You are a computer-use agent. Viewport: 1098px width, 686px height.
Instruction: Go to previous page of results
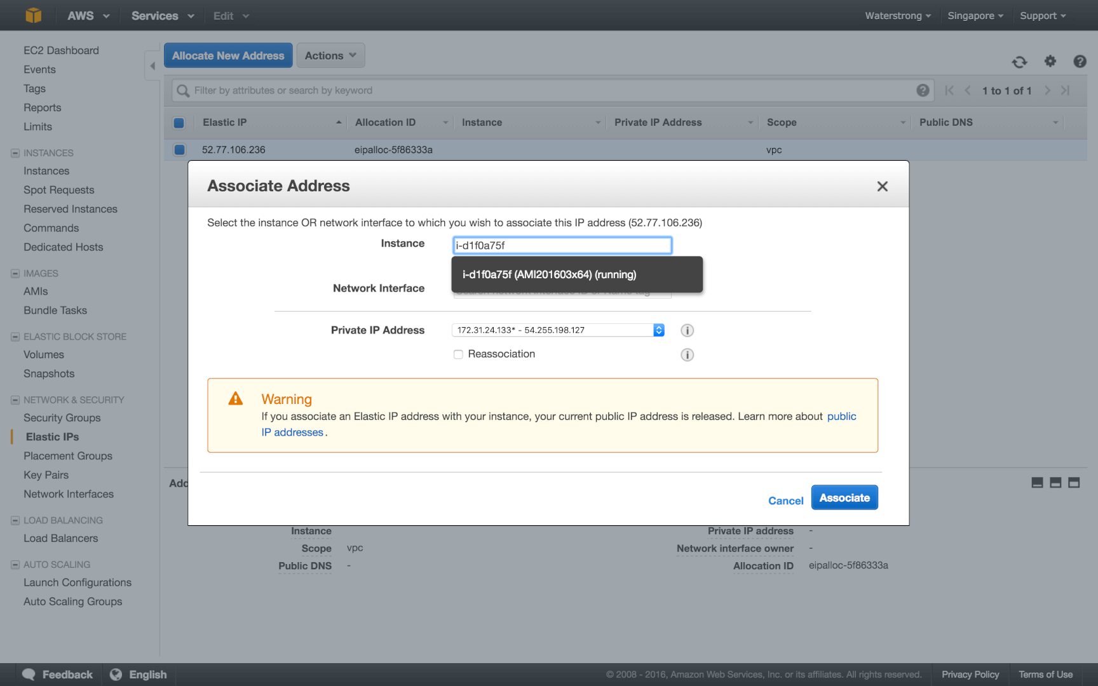click(968, 90)
